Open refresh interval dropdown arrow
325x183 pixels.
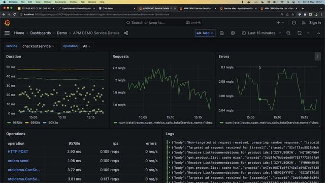coord(308,33)
